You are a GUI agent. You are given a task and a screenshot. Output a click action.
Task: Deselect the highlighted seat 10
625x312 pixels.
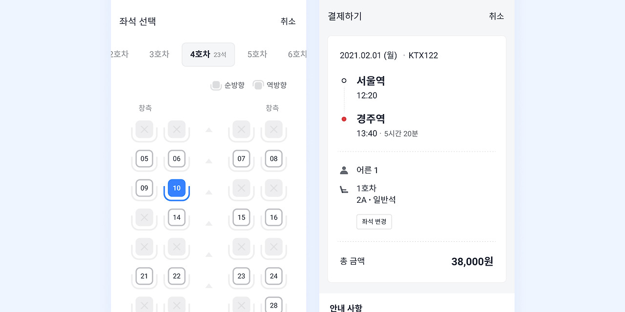177,188
